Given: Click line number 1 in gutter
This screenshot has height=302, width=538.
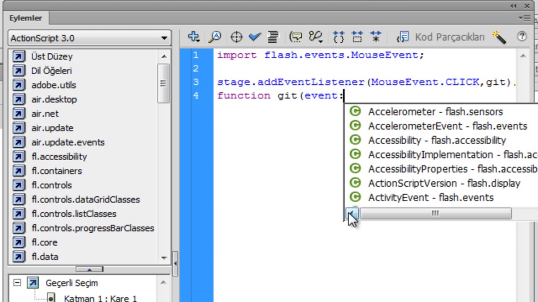Looking at the screenshot, I should tap(196, 55).
